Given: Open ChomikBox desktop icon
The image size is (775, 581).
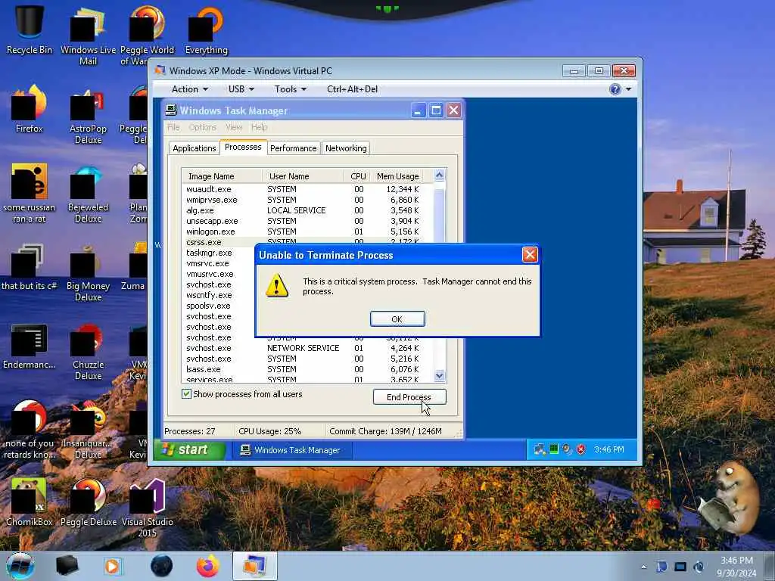Looking at the screenshot, I should coord(30,502).
